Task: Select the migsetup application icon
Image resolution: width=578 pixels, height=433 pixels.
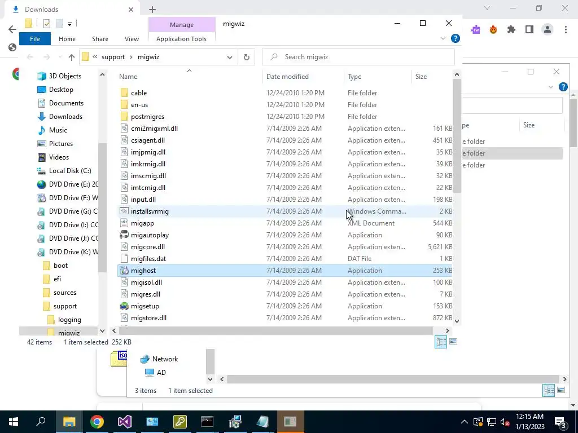Action: coord(124,306)
